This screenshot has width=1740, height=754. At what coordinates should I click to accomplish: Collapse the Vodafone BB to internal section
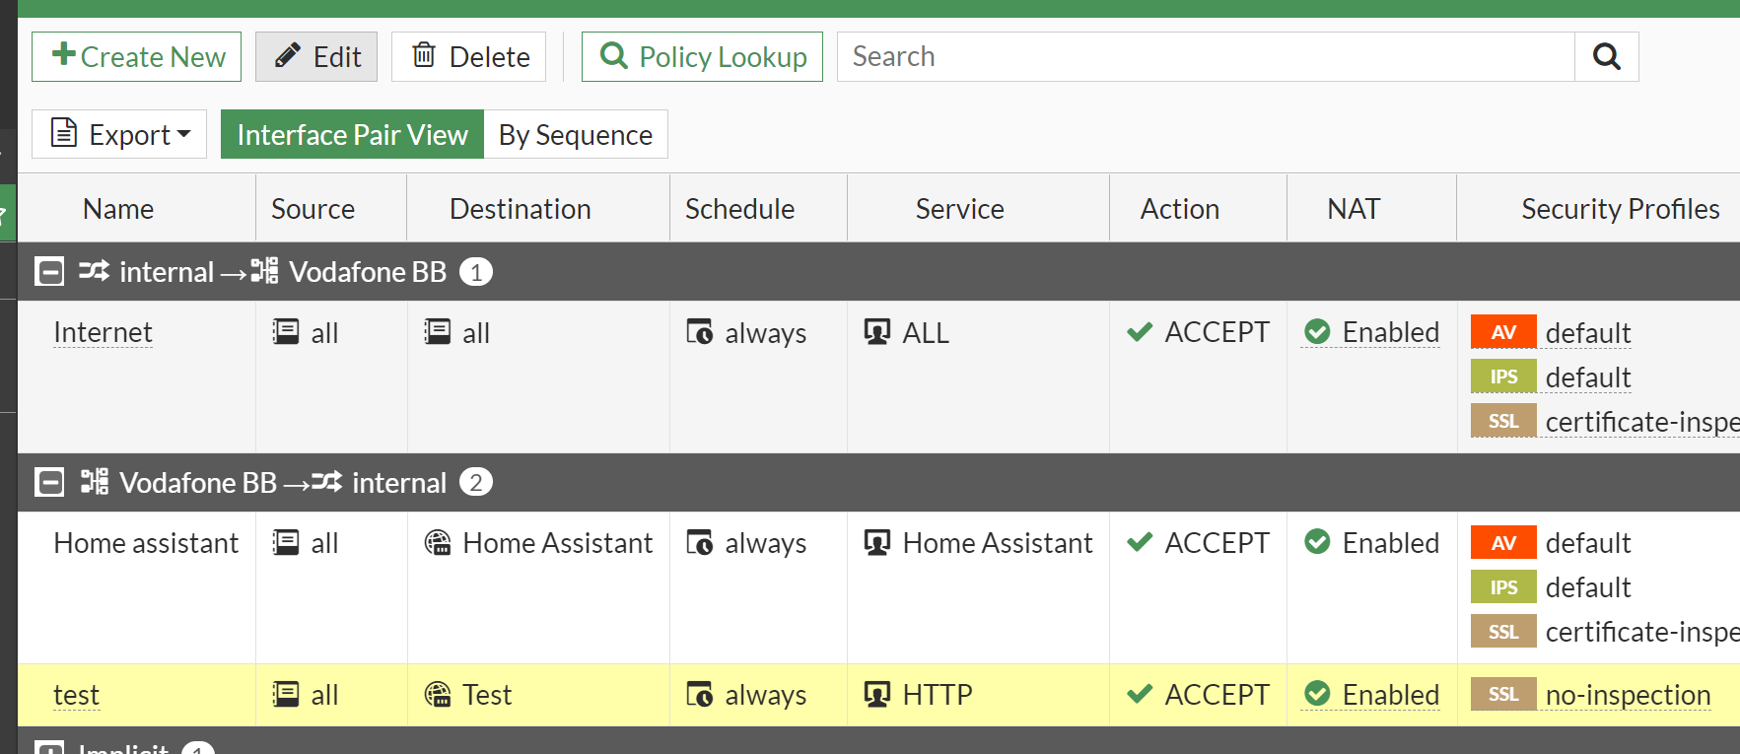coord(49,483)
